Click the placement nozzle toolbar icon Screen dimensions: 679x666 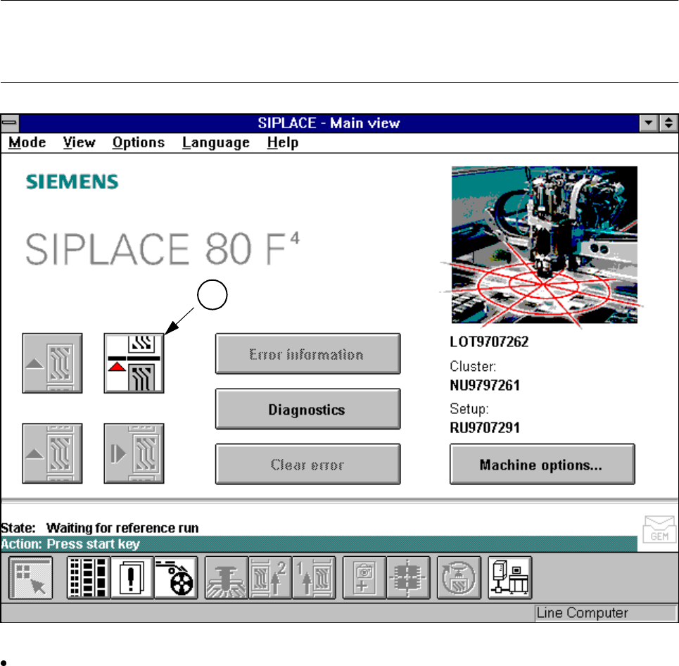[x=226, y=578]
